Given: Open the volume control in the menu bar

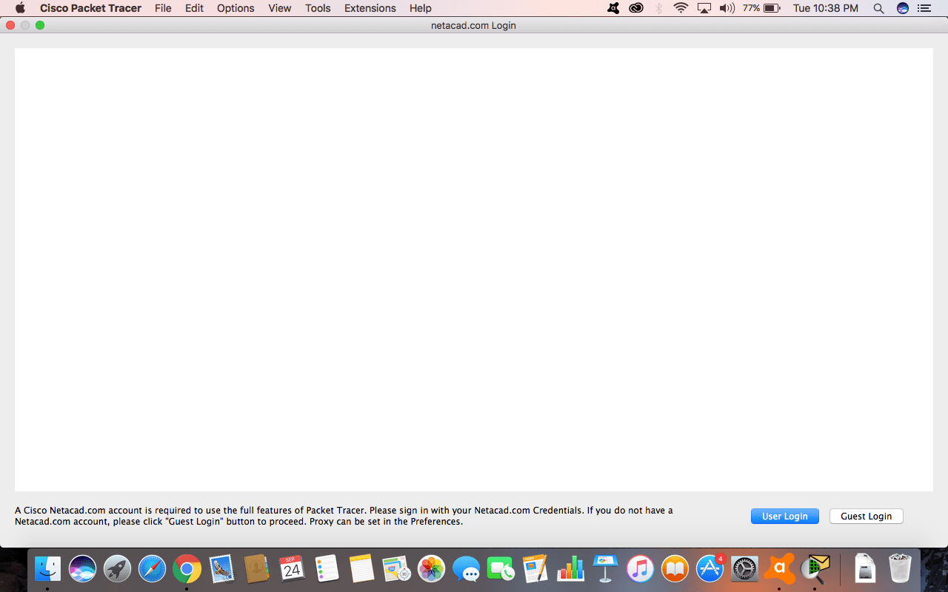Looking at the screenshot, I should (x=727, y=8).
